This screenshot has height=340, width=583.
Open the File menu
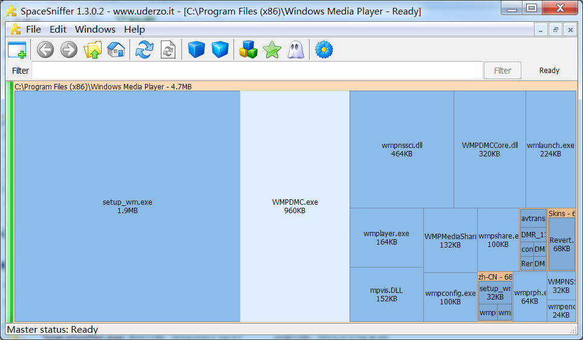pyautogui.click(x=33, y=30)
